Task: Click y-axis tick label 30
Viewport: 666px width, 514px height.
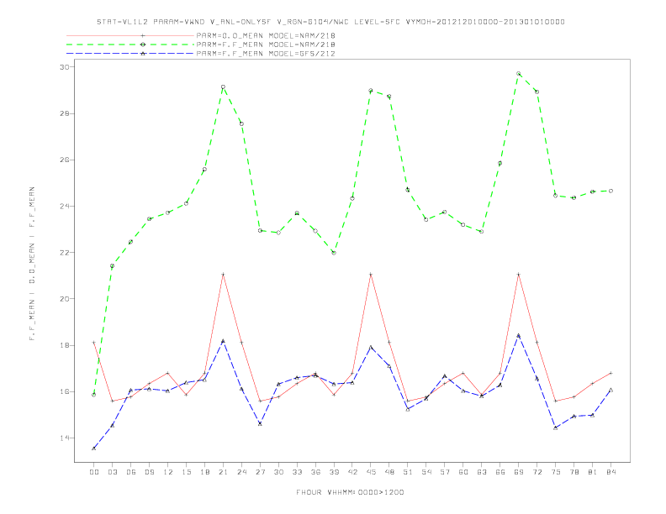Action: click(65, 67)
